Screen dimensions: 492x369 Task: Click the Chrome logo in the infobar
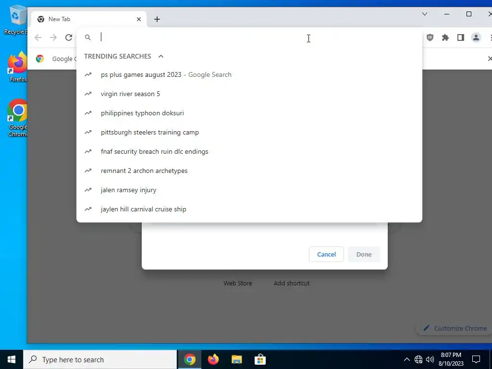click(39, 59)
